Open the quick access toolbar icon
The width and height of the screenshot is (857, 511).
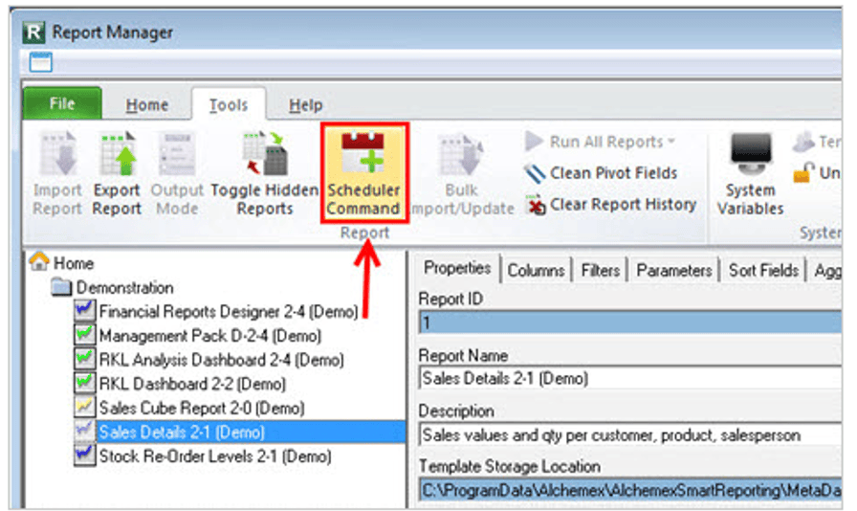[x=41, y=63]
